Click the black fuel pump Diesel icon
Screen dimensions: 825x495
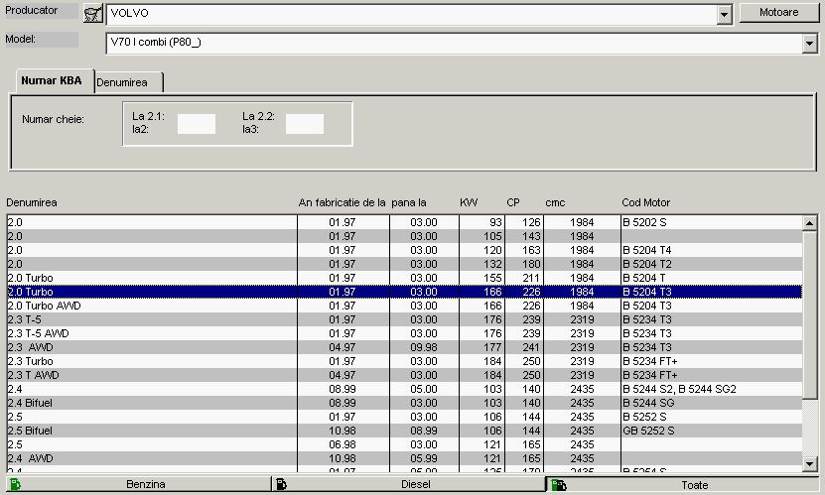(x=282, y=484)
